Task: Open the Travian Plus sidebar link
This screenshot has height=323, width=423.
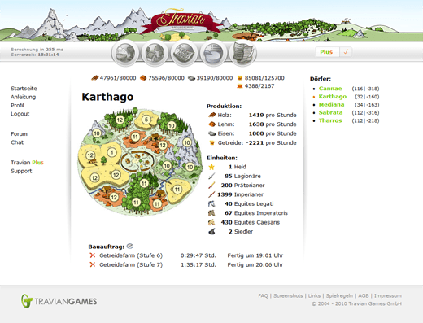Action: pyautogui.click(x=27, y=163)
